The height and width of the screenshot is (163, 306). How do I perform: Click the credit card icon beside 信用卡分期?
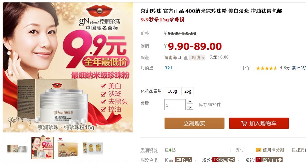tap(259, 150)
